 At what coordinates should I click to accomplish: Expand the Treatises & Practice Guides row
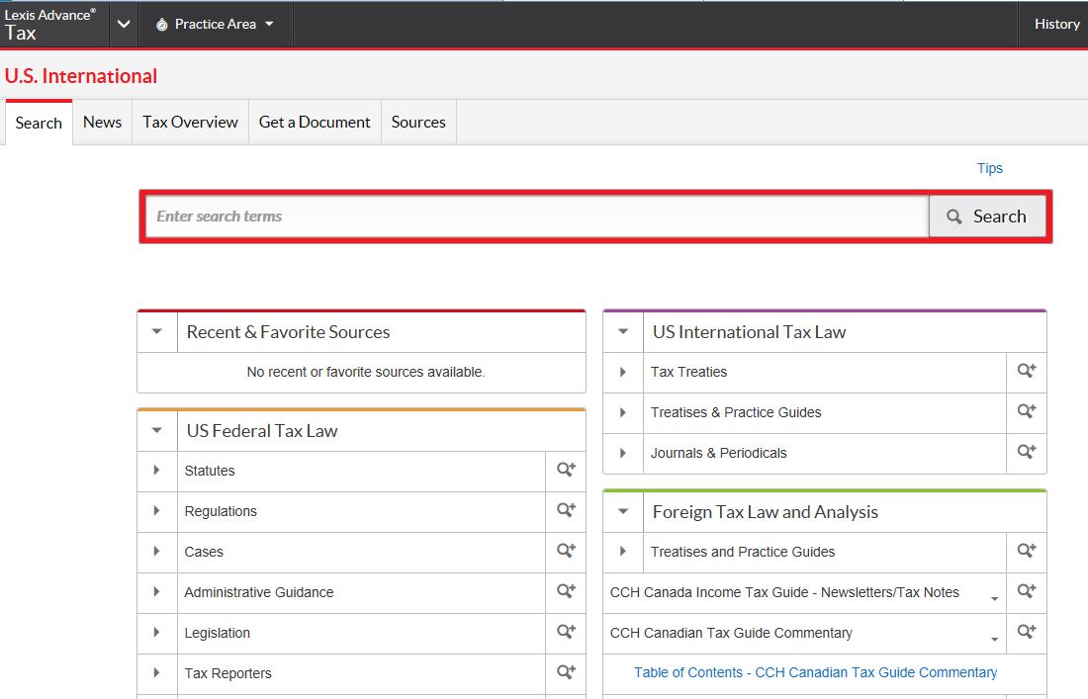623,412
